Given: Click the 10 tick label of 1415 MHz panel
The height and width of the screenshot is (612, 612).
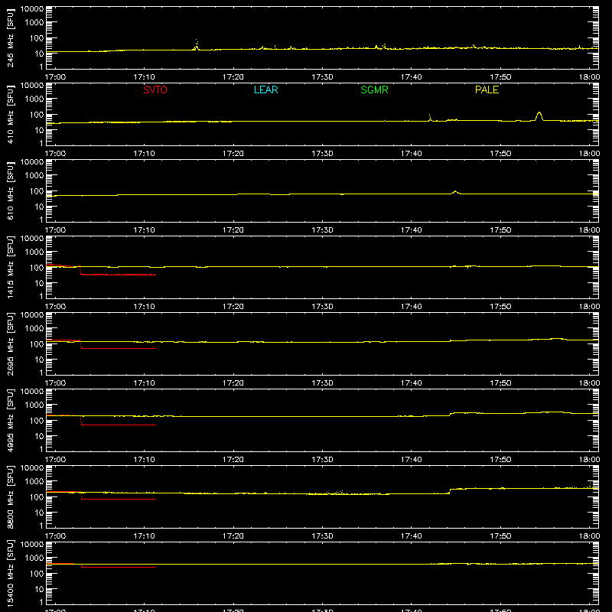Looking at the screenshot, I should pos(39,283).
